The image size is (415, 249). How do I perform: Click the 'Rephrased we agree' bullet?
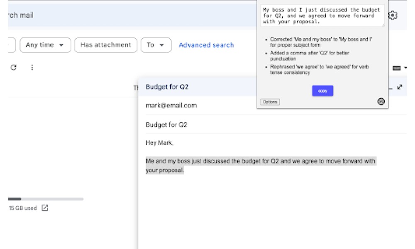[x=320, y=70]
